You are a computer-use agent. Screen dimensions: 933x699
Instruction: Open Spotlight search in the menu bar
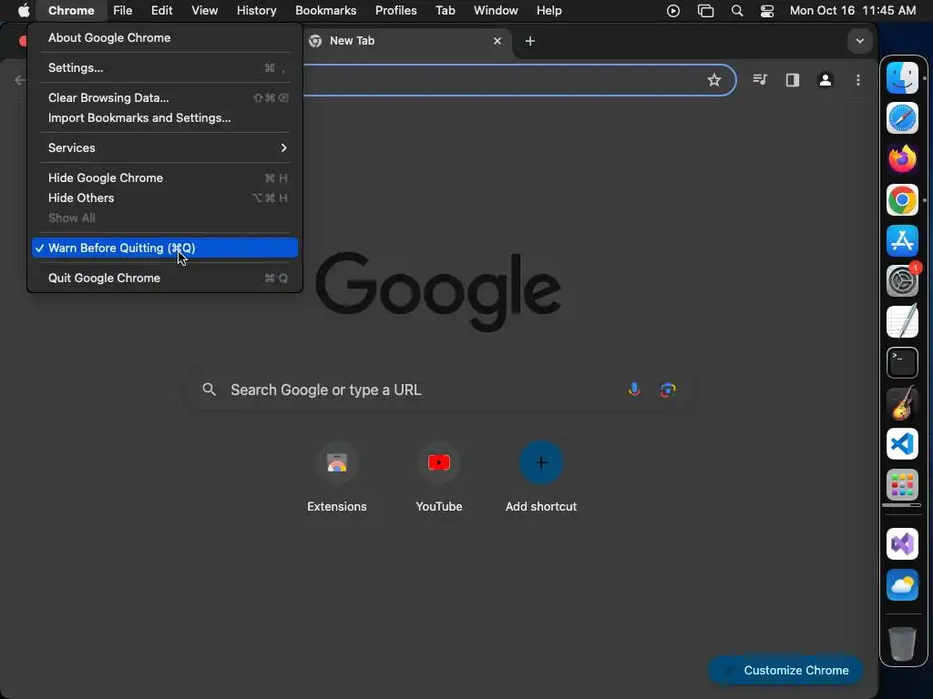pyautogui.click(x=736, y=11)
